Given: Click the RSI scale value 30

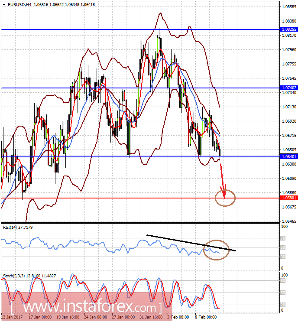Looking at the screenshot, I should pyautogui.click(x=283, y=257).
